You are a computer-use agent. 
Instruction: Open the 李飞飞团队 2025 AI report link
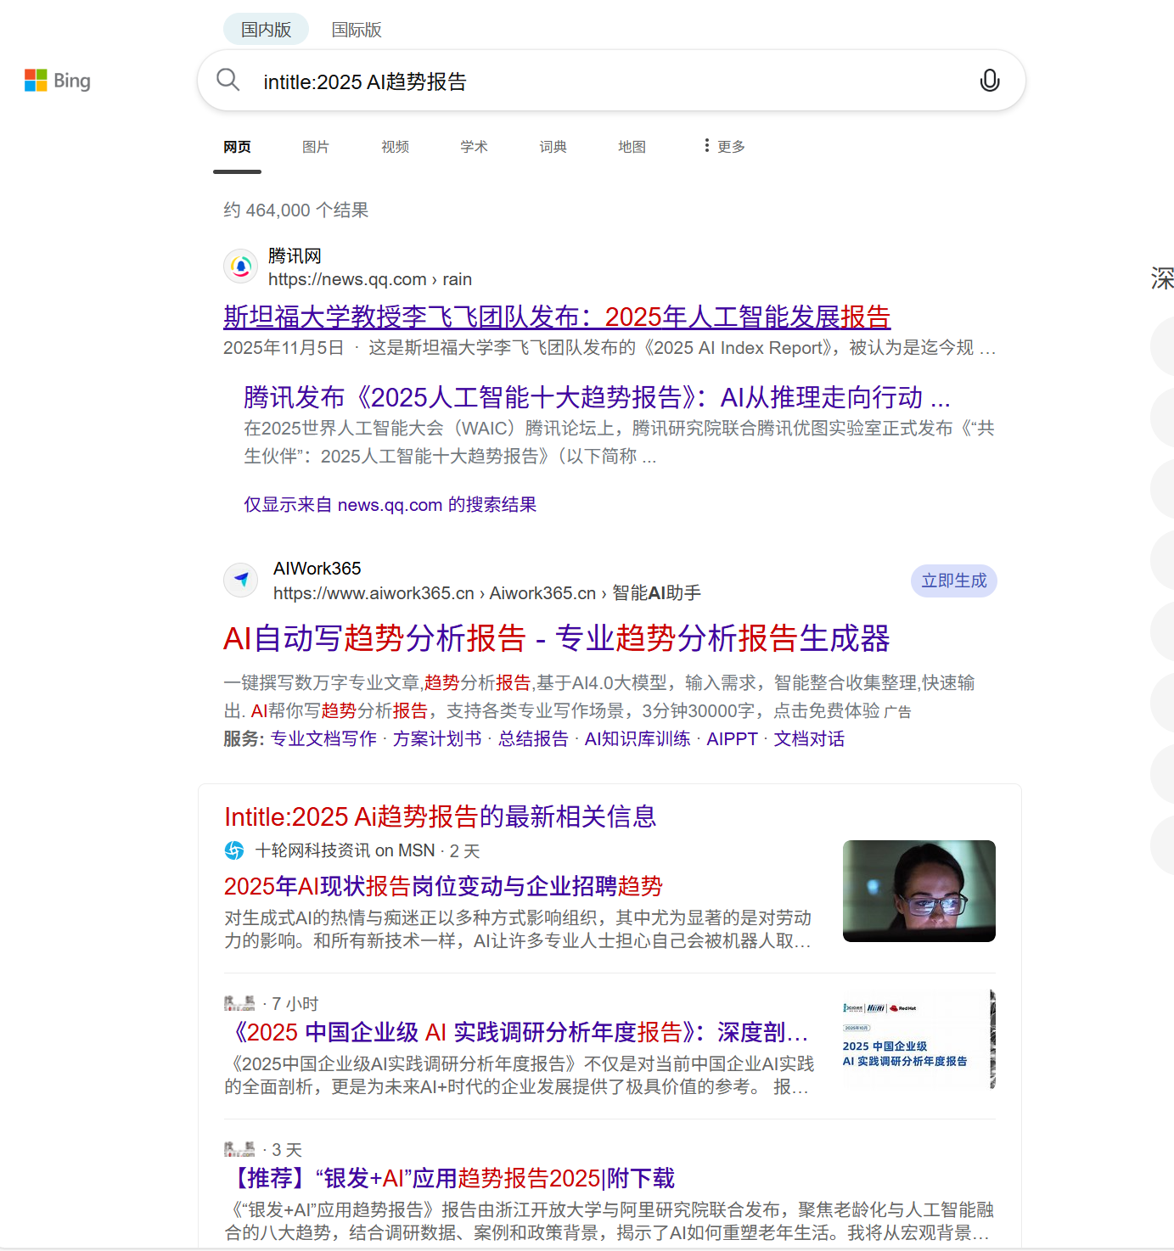click(556, 317)
